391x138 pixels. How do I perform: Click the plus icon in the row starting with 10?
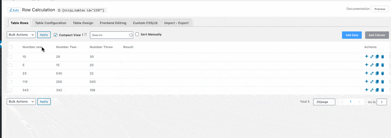click(366, 56)
